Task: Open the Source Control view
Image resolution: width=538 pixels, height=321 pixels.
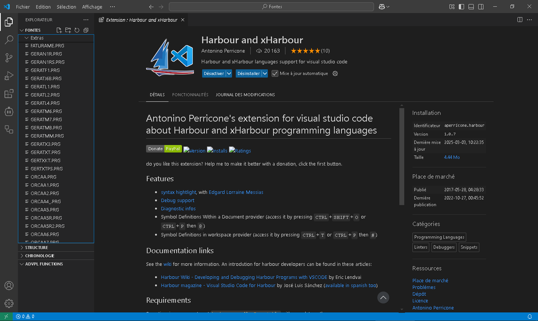Action: pyautogui.click(x=9, y=57)
